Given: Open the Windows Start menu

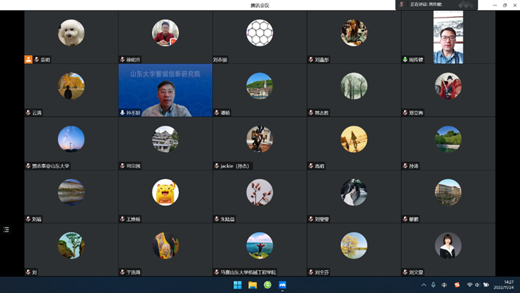Looking at the screenshot, I should (x=238, y=285).
